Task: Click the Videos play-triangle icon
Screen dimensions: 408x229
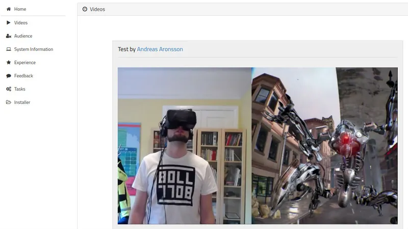Action: click(9, 22)
